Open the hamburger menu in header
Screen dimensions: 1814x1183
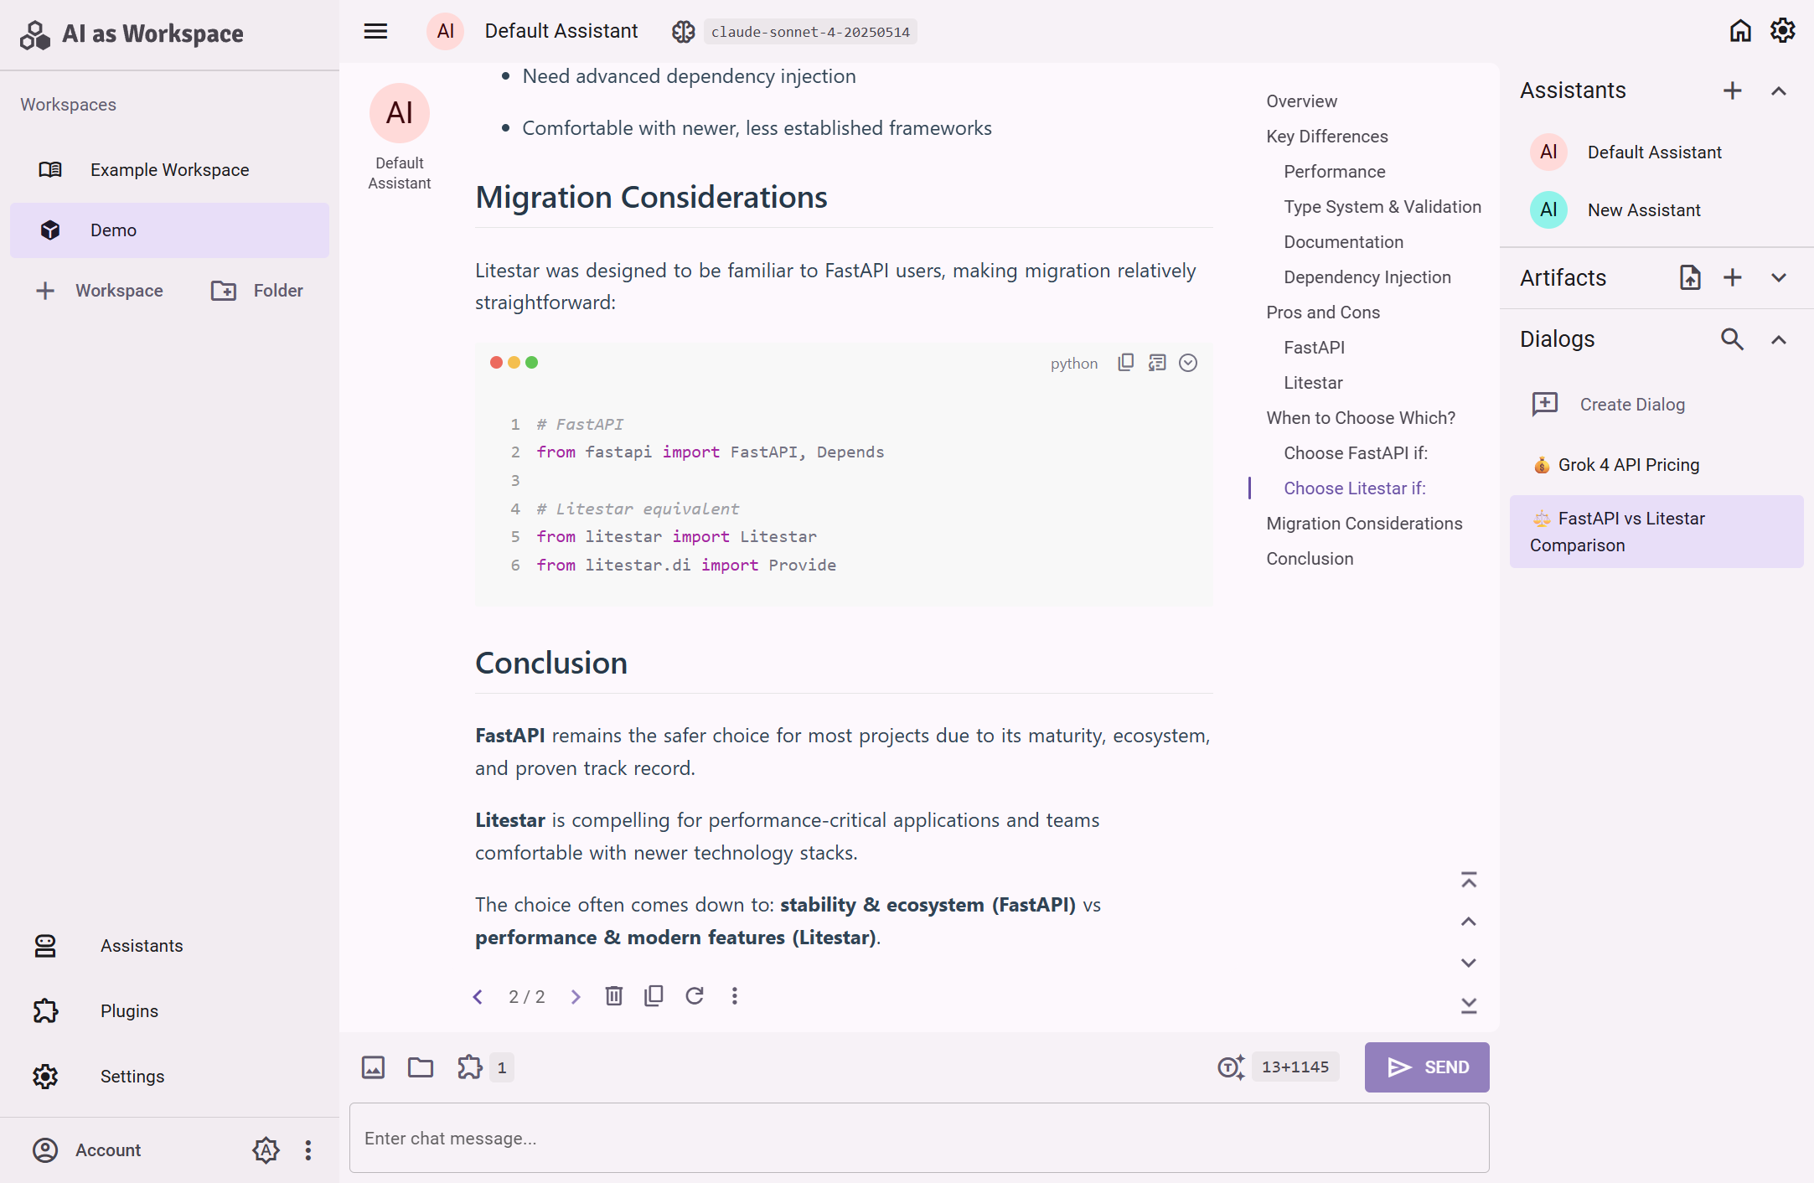375,31
